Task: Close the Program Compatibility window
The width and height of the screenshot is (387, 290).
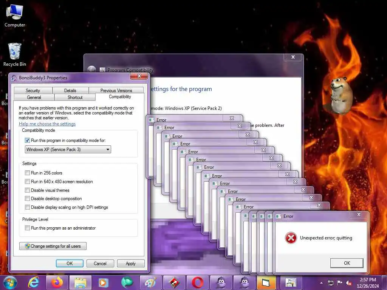Action: pos(293,57)
